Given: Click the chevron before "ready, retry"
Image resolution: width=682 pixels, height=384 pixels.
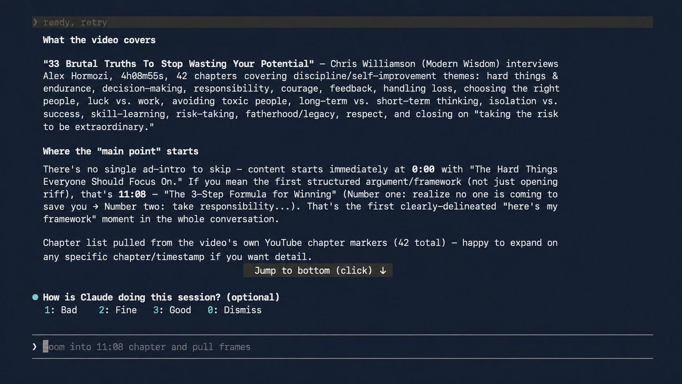Looking at the screenshot, I should tap(35, 22).
